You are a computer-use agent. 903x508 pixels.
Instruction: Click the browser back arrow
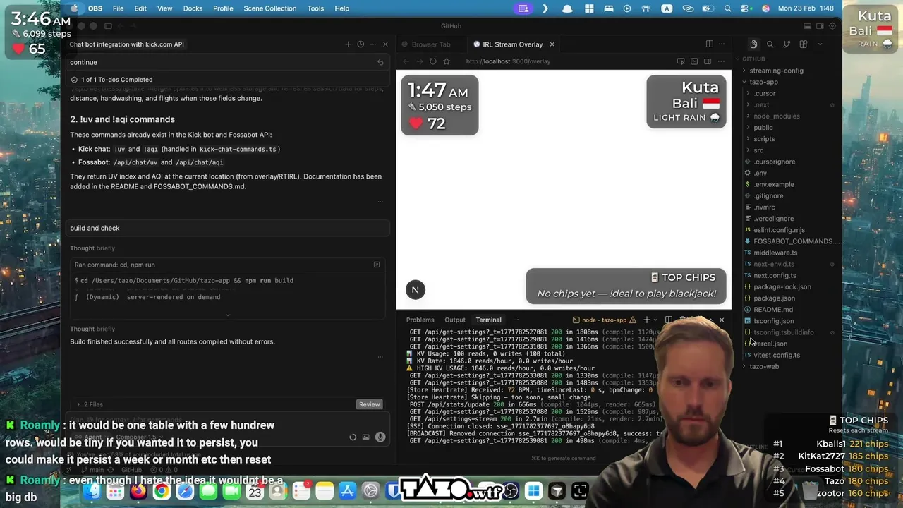[406, 61]
